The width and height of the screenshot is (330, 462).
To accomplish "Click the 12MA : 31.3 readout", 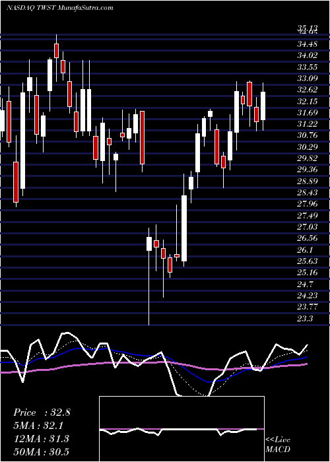I will coord(41,438).
